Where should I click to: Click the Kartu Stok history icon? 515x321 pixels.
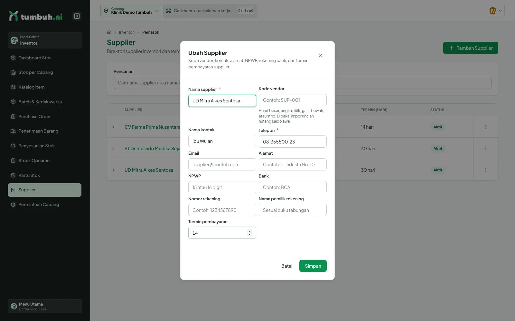(13, 175)
